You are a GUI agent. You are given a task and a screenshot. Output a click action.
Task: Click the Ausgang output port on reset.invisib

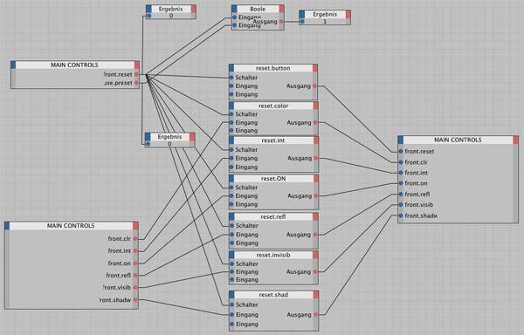(314, 272)
